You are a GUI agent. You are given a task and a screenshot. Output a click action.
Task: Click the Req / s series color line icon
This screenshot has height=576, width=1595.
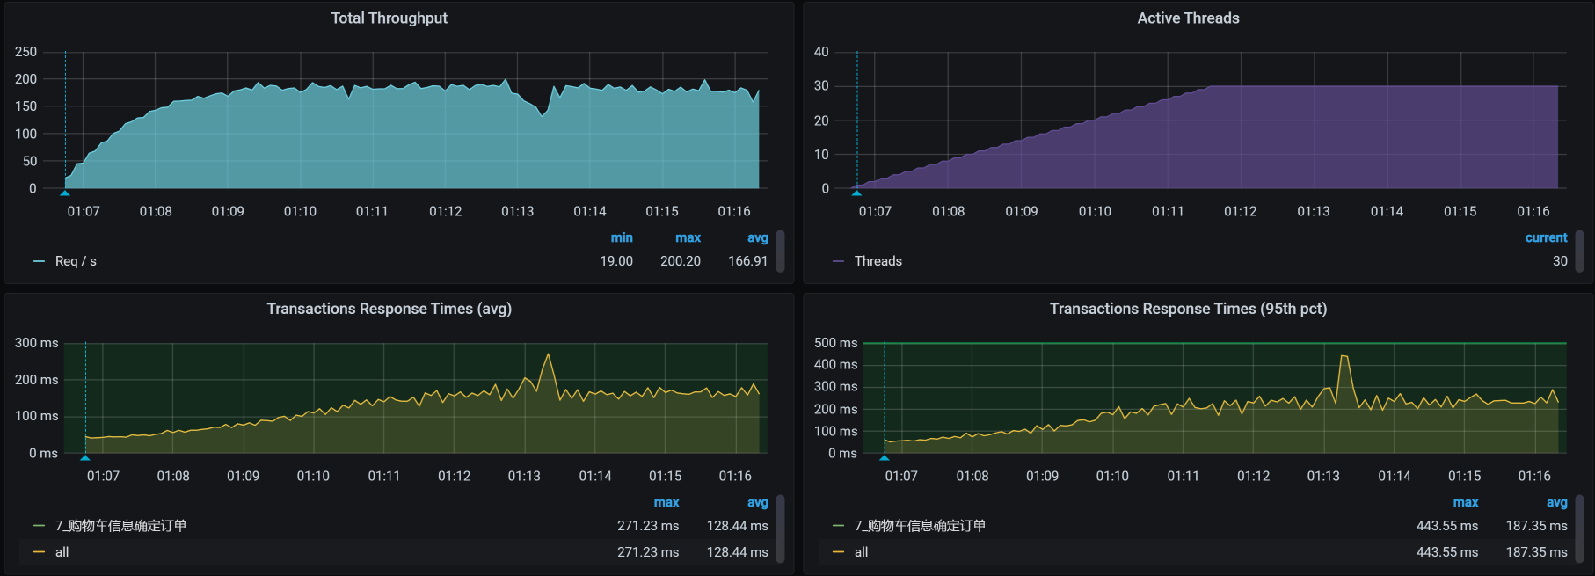tap(39, 261)
